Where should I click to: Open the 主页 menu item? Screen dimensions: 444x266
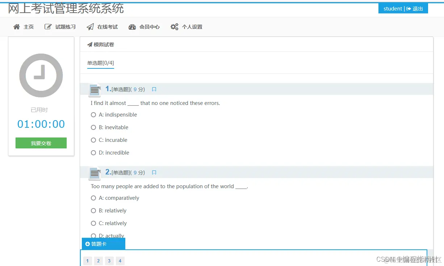coord(24,27)
